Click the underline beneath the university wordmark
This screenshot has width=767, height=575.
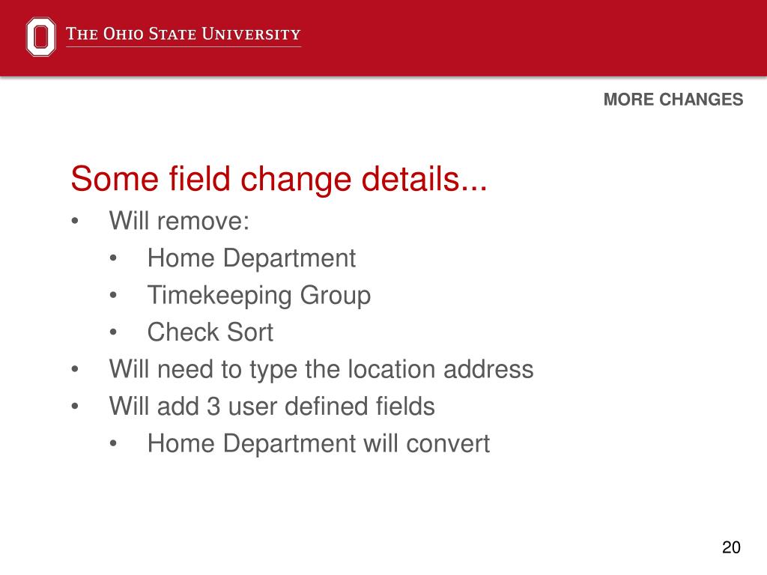(x=184, y=47)
